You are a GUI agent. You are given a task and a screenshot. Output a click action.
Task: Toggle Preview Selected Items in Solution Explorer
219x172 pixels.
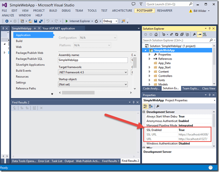click(199, 34)
